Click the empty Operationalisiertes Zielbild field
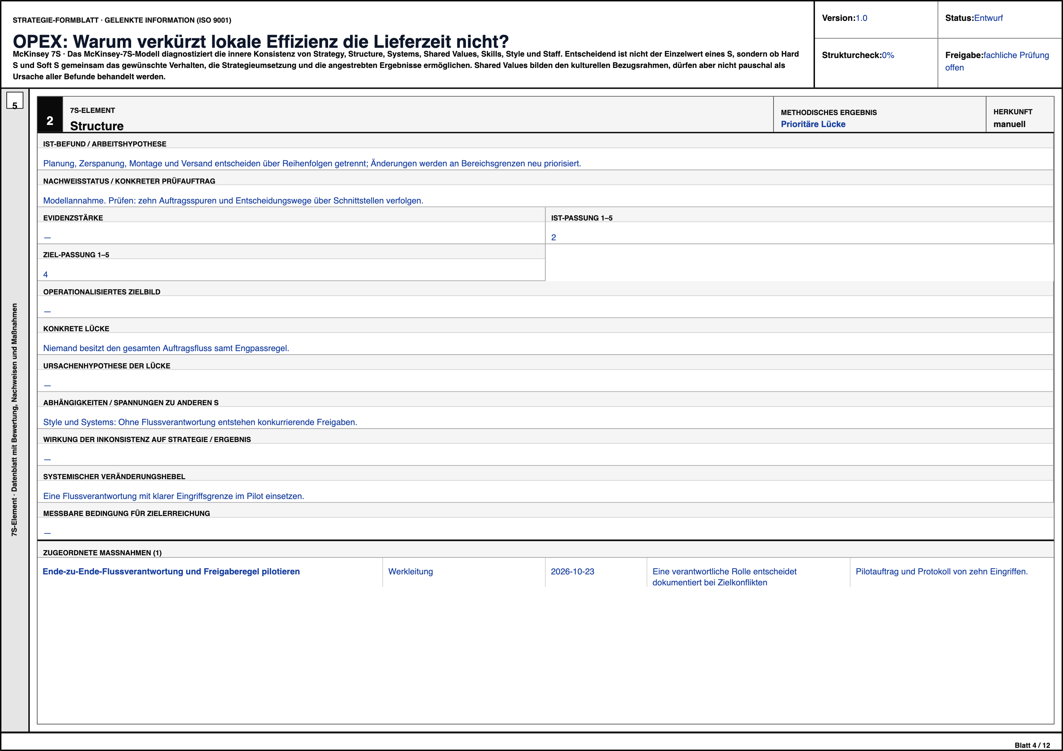1063x751 pixels. tap(545, 307)
